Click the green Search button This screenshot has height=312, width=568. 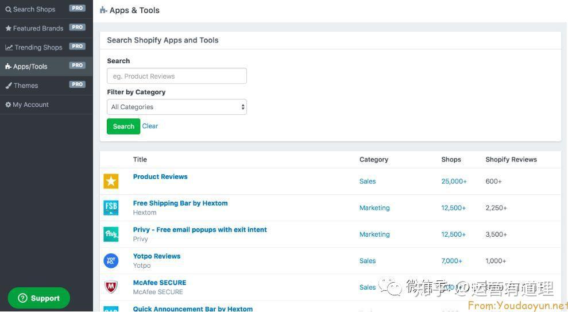123,126
